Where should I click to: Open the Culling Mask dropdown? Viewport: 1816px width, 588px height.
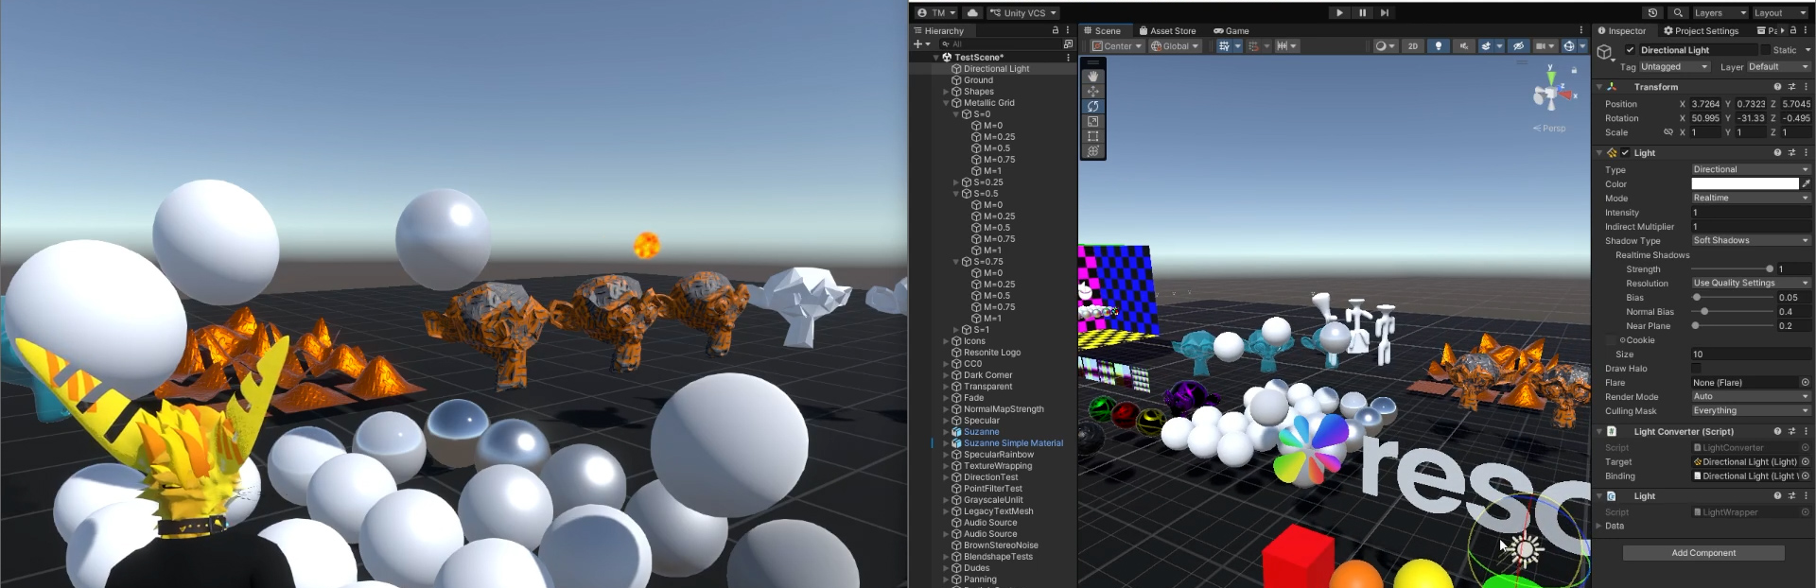[1751, 411]
